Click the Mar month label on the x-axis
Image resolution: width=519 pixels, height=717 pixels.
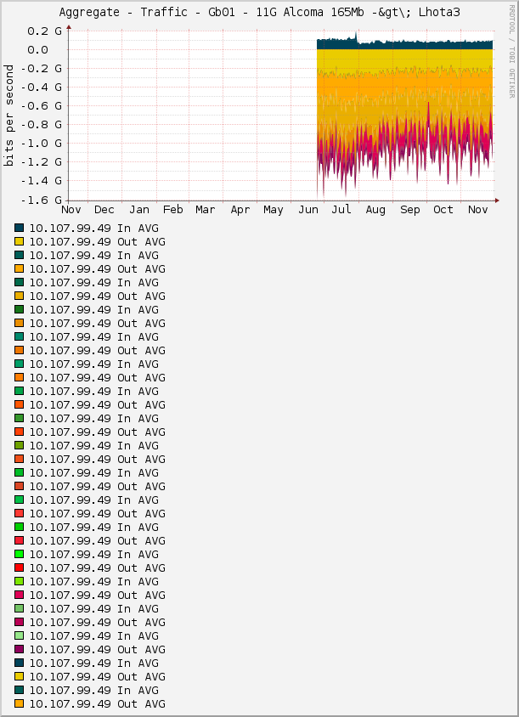coord(206,210)
